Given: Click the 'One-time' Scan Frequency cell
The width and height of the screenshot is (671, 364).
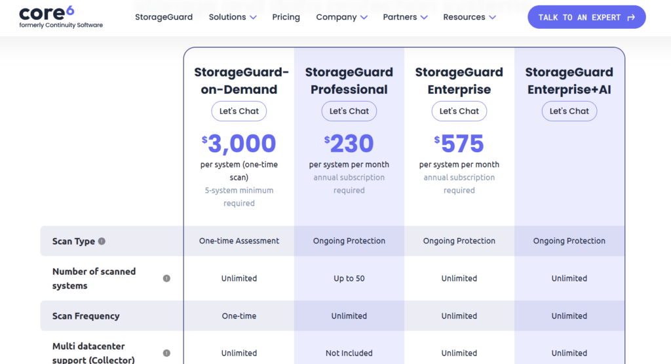Looking at the screenshot, I should 239,315.
